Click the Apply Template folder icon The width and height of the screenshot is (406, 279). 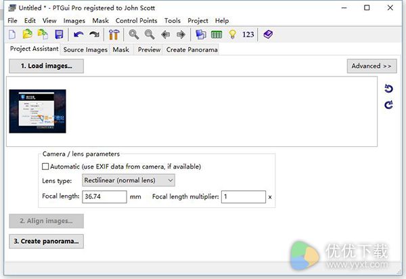43,34
